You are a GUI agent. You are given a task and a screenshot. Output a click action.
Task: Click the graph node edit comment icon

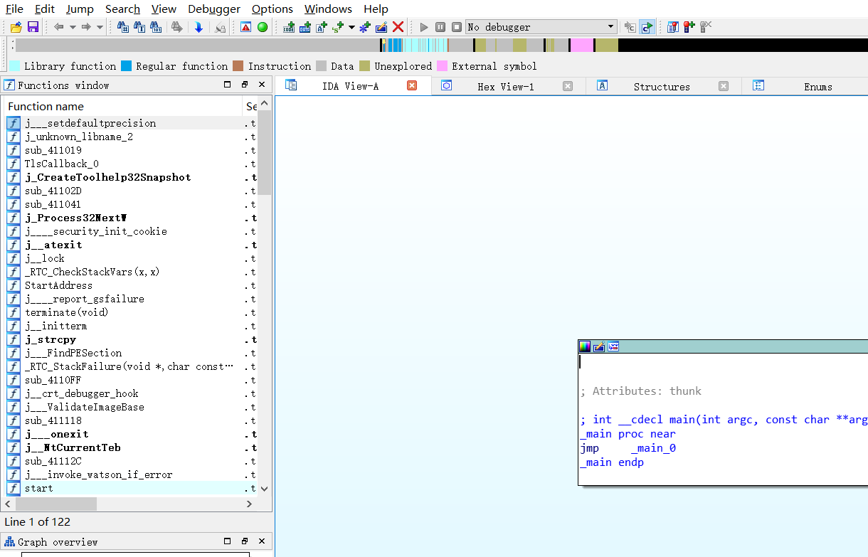[599, 346]
